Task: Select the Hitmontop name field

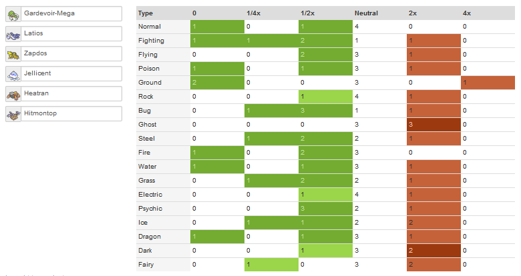Action: [x=71, y=113]
